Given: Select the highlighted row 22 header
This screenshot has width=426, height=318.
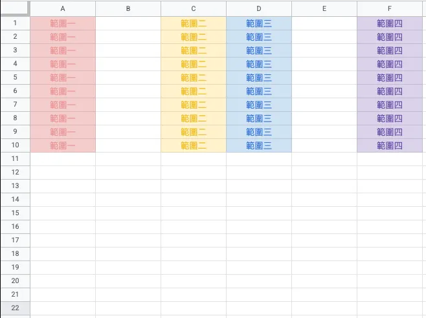Looking at the screenshot, I should (15, 308).
